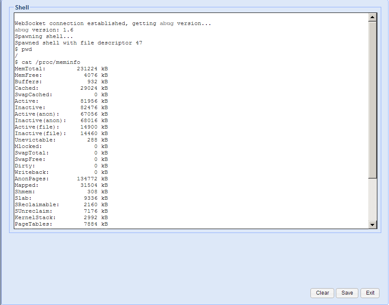Click the '$ pwd' command line
The height and width of the screenshot is (305, 389).
pos(23,49)
